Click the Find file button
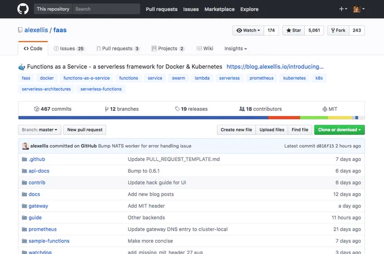 pyautogui.click(x=300, y=130)
